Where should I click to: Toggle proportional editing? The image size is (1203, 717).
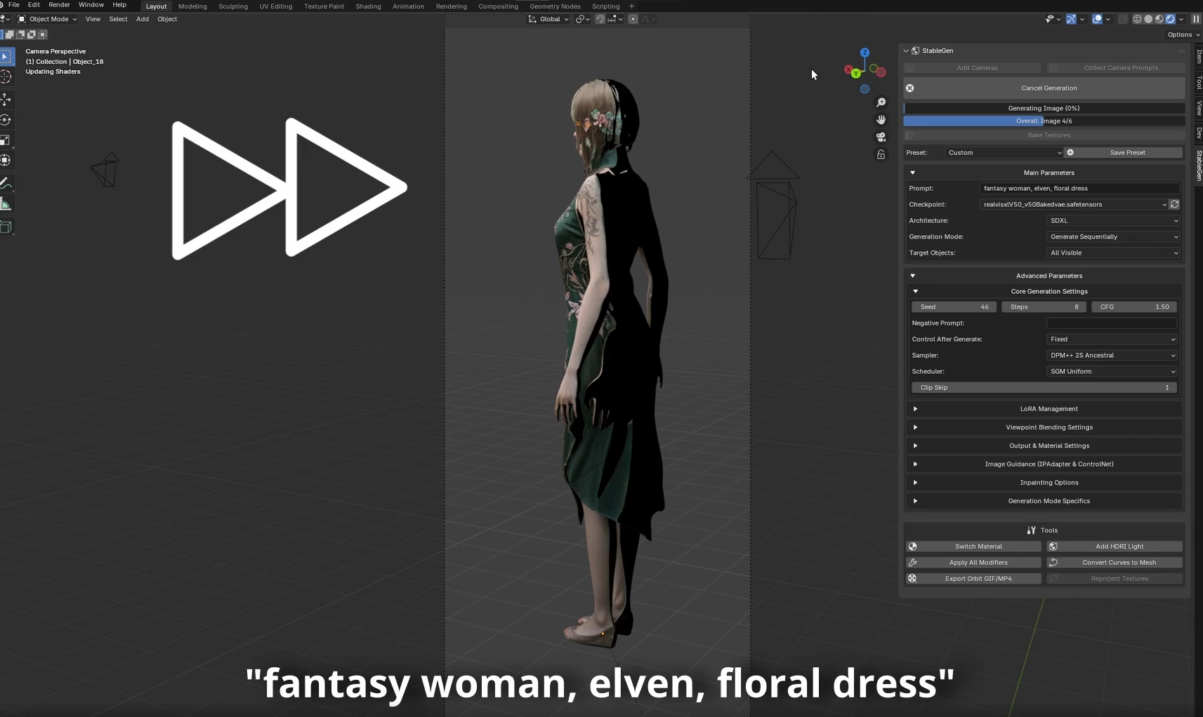633,19
